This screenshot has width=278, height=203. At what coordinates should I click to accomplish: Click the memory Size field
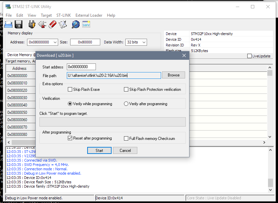85,42
